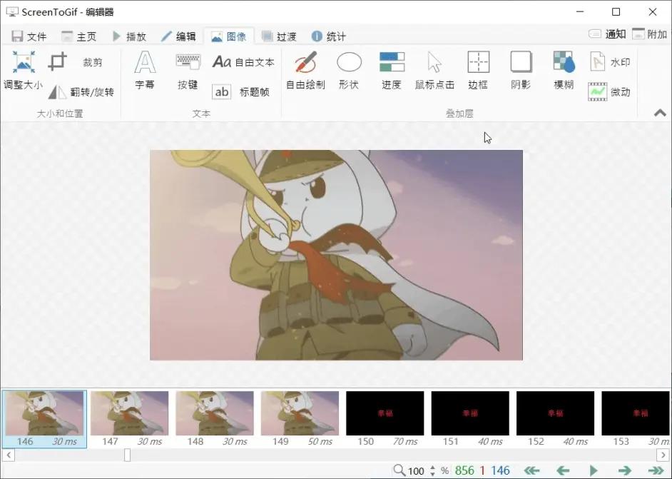Click the timeline scrollbar right arrow
Screen dimensions: 672x479
pos(663,455)
